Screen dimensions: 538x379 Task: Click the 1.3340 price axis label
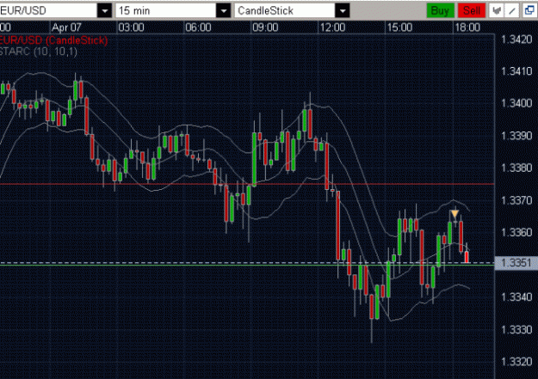[x=516, y=296]
